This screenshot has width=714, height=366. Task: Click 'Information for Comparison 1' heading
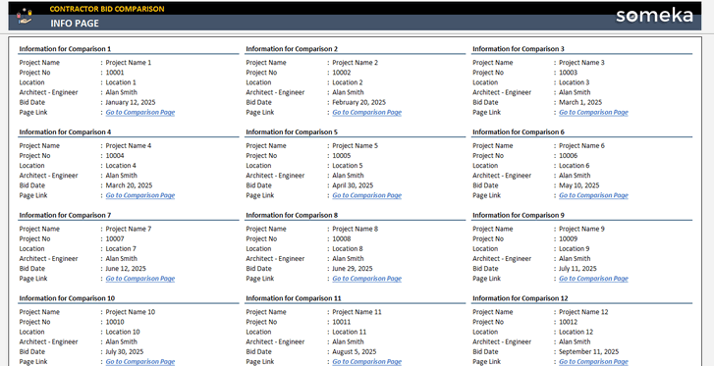(65, 49)
